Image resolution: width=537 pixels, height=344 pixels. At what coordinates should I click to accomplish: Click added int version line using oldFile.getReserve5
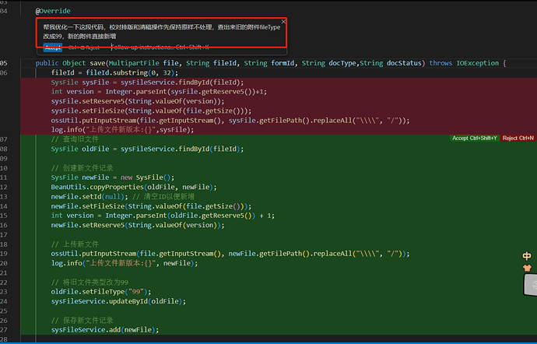tap(163, 216)
